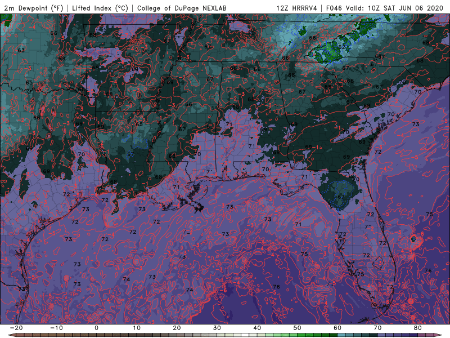The width and height of the screenshot is (450, 338).
Task: Click the "-20" color scale label
Action: [x=16, y=328]
